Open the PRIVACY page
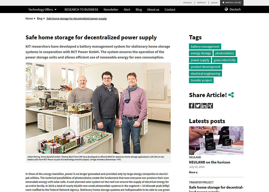 pos(188,2)
